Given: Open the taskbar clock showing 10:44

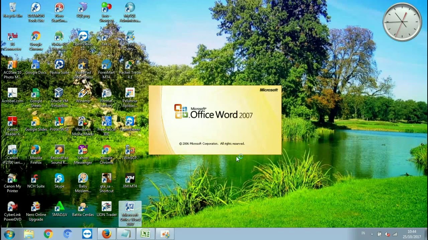Looking at the screenshot, I should coord(412,234).
